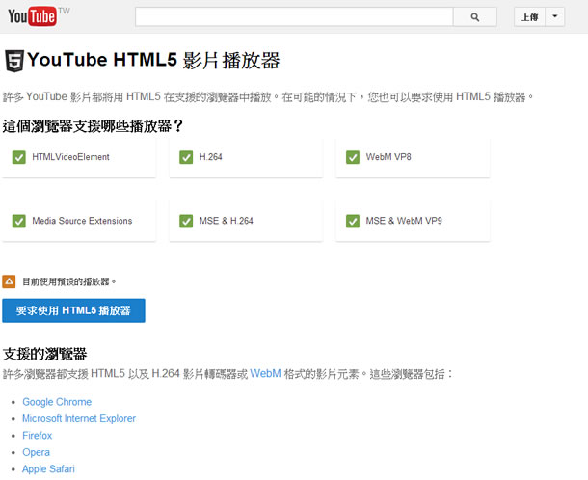Click the 'MSE & WebM VP9' label
588x480 pixels.
pyautogui.click(x=404, y=221)
